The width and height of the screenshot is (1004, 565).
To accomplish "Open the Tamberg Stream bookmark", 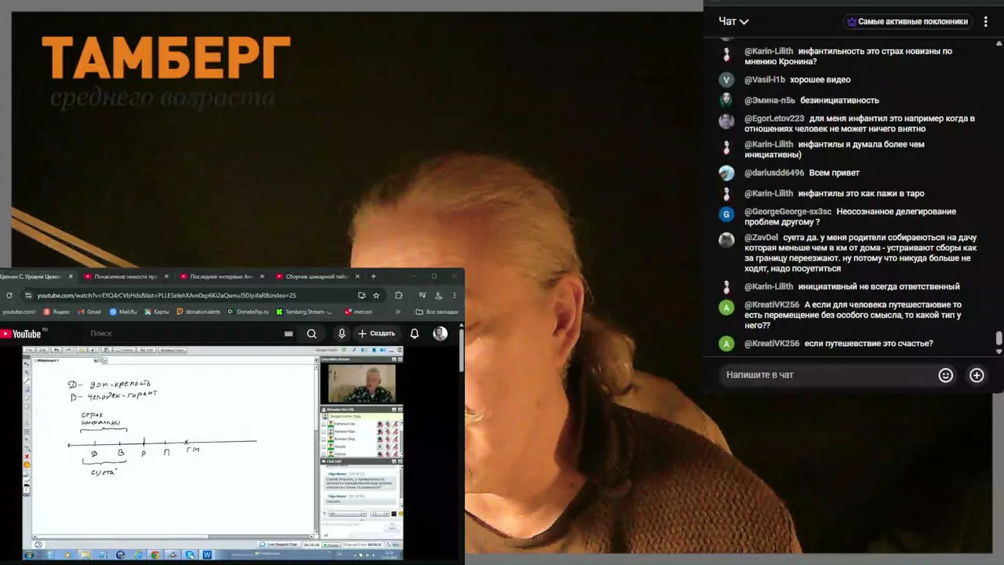I will point(304,312).
